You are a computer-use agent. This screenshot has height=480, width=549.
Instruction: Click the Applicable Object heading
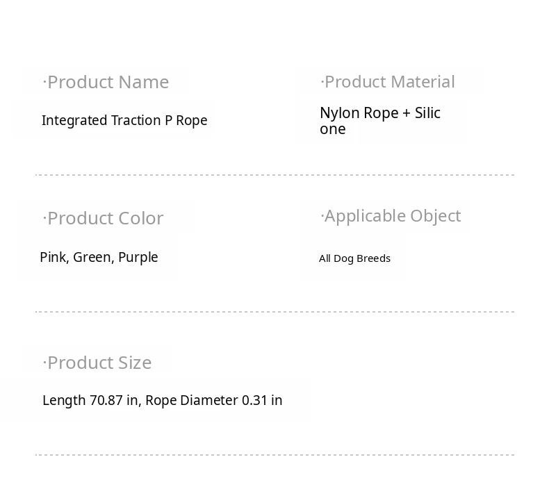[x=391, y=216]
